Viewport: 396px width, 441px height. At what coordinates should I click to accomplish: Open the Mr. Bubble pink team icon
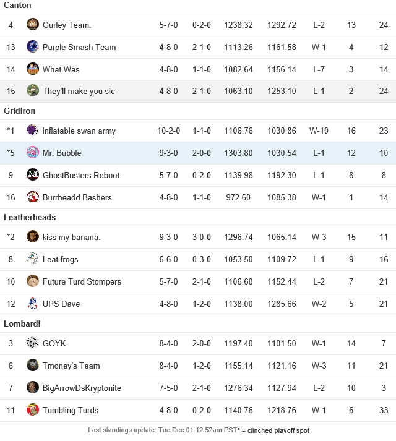click(x=33, y=152)
